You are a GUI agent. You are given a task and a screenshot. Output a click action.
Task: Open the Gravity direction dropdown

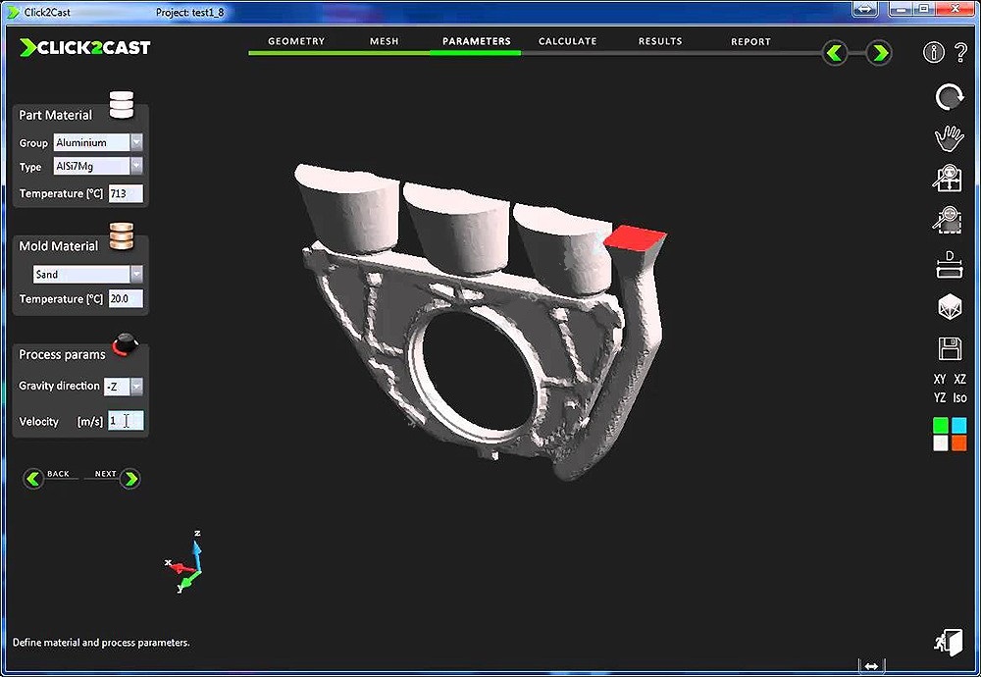[136, 387]
